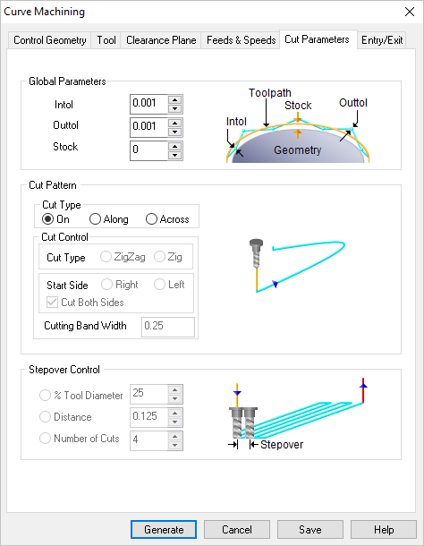Click the % Tool Diameter value field
Viewport: 424px width, 546px height.
pos(149,394)
